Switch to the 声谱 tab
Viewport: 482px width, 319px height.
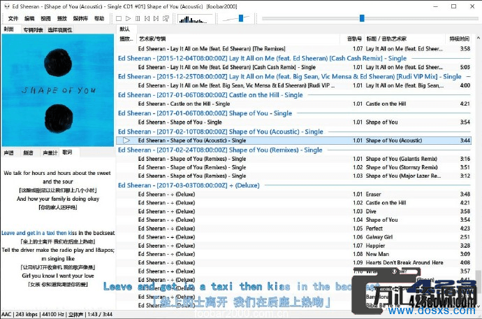click(8, 153)
